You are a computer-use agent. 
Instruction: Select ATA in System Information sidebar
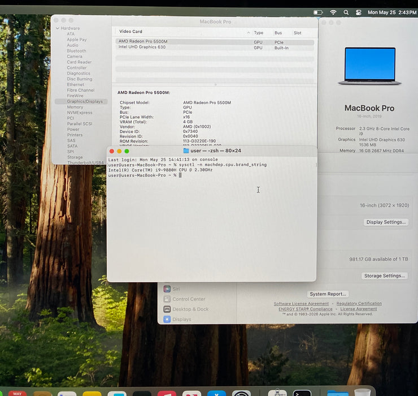coord(71,34)
